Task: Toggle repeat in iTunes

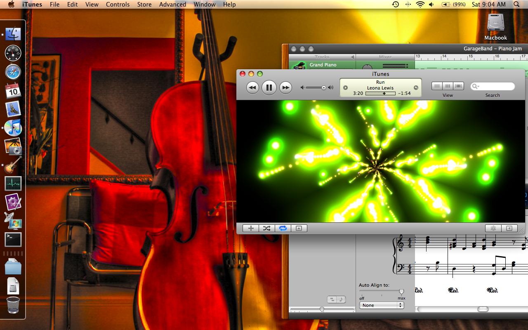Action: 283,228
